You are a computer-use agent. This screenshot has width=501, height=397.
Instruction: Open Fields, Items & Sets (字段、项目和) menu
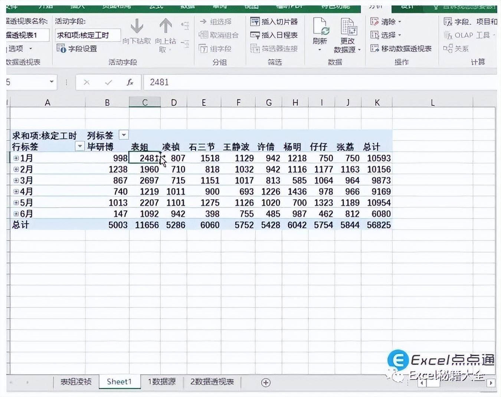click(470, 22)
